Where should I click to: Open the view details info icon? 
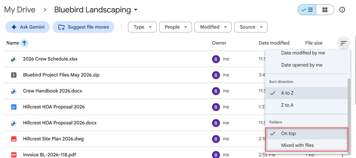pyautogui.click(x=342, y=10)
